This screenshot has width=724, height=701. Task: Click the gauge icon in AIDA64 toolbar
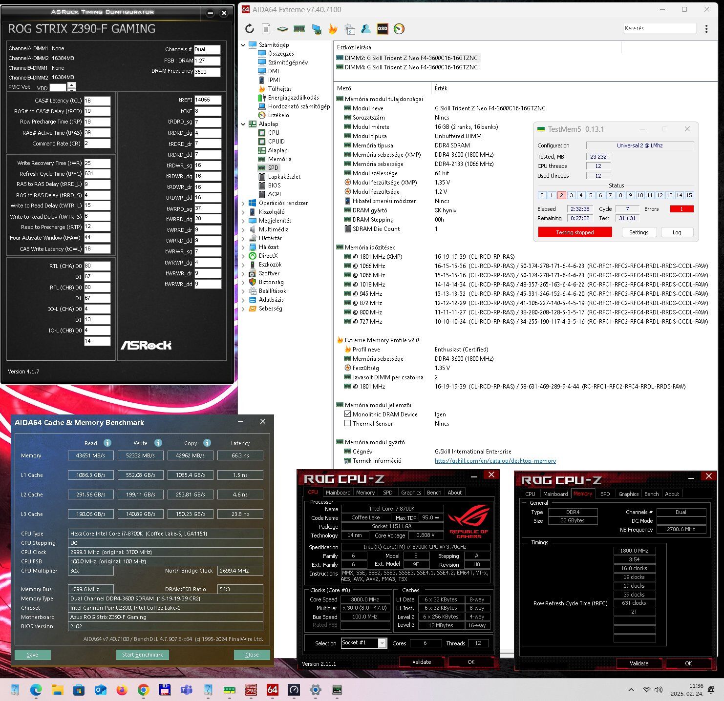(x=399, y=29)
